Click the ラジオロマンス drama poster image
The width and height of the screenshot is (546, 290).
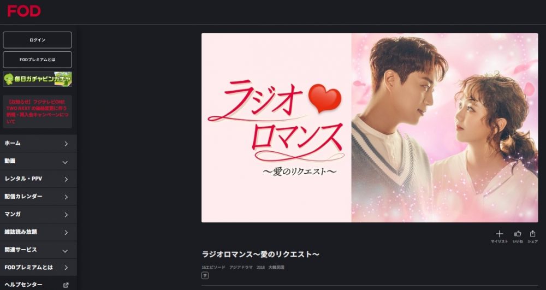[x=370, y=127]
